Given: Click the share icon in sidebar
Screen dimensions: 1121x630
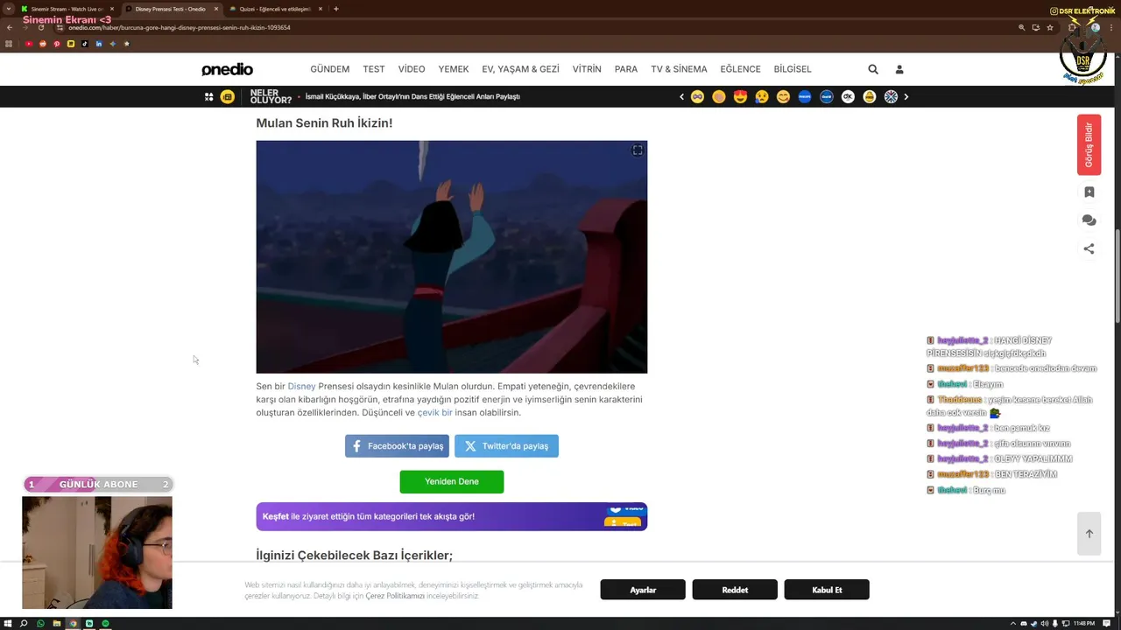Looking at the screenshot, I should coord(1089,248).
